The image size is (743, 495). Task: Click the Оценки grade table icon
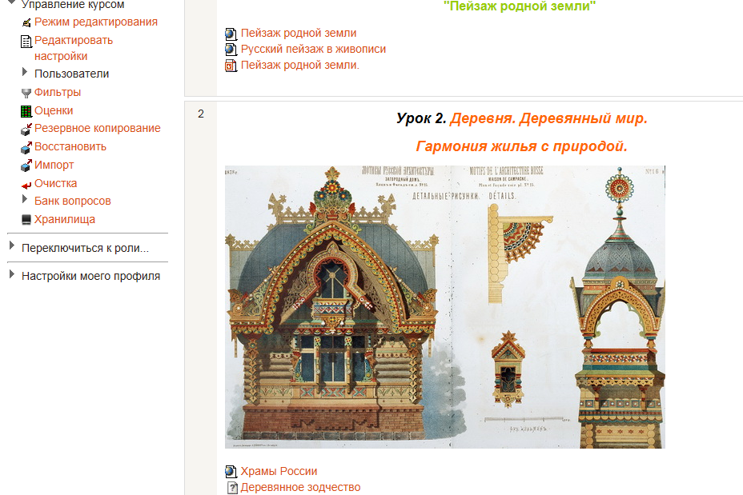pyautogui.click(x=26, y=111)
